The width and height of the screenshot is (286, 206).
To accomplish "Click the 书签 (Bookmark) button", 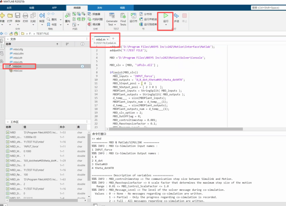I will click(x=52, y=24).
